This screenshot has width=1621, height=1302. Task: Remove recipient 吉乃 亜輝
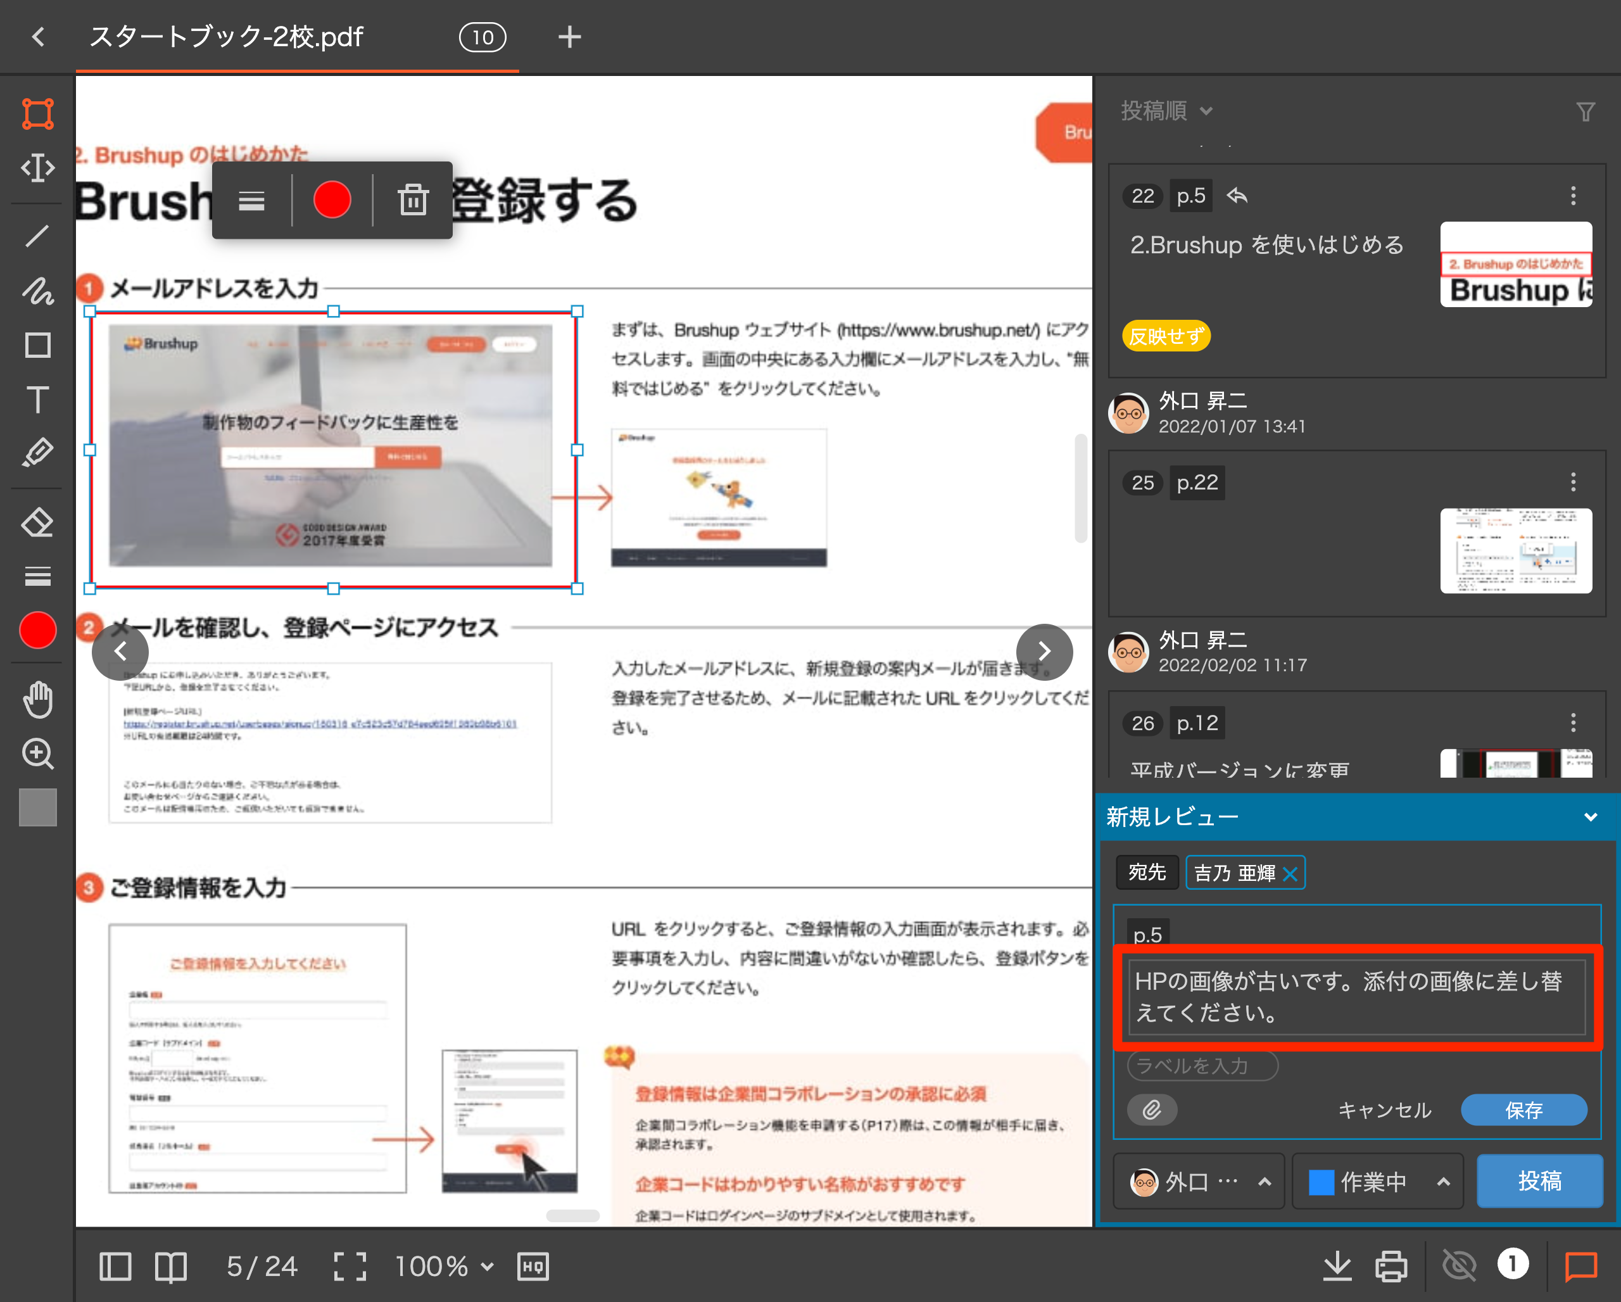click(1290, 873)
